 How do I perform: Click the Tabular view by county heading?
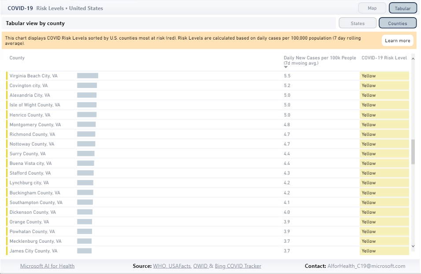click(x=35, y=23)
